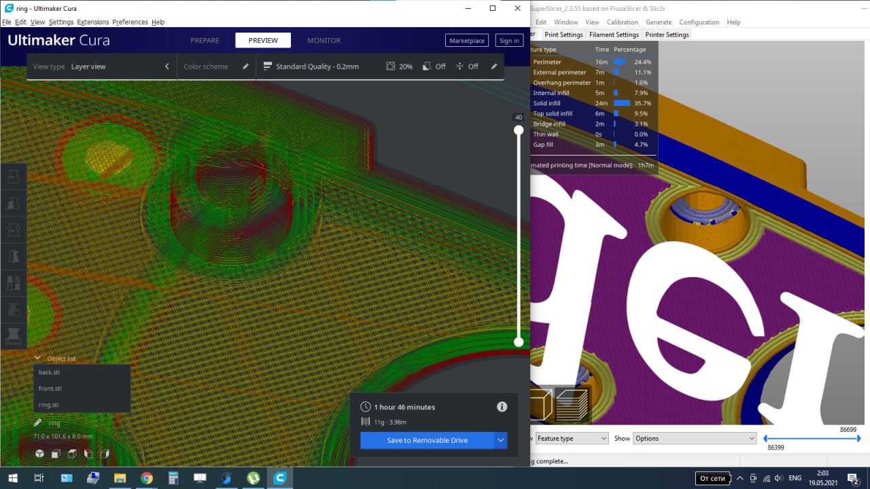Click the ENG language indicator
Viewport: 870px width, 489px height.
coord(795,478)
